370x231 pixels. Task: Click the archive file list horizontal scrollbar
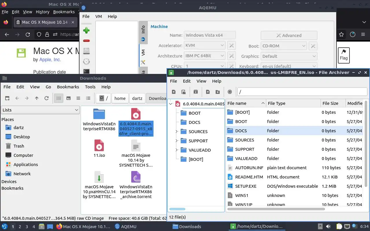(276, 209)
